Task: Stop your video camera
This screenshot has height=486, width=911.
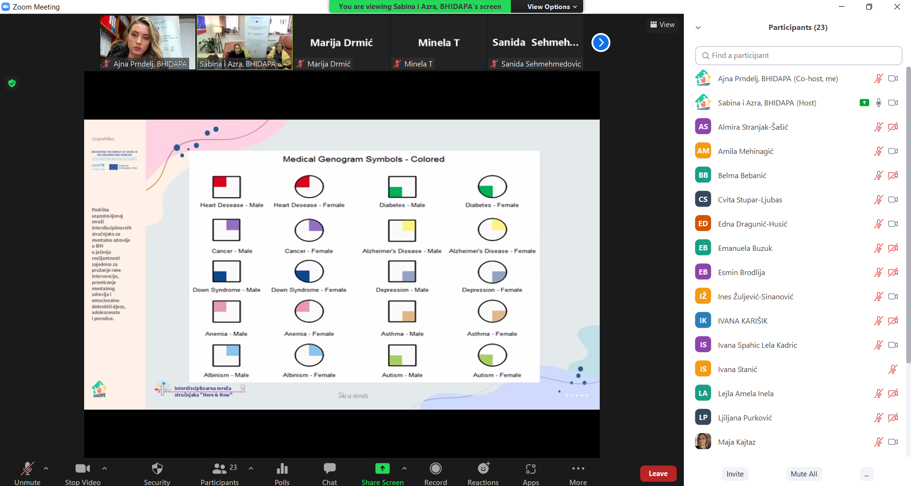Action: click(x=83, y=469)
